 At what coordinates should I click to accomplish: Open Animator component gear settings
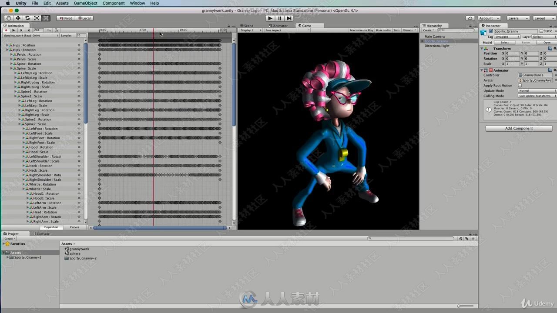click(x=555, y=70)
